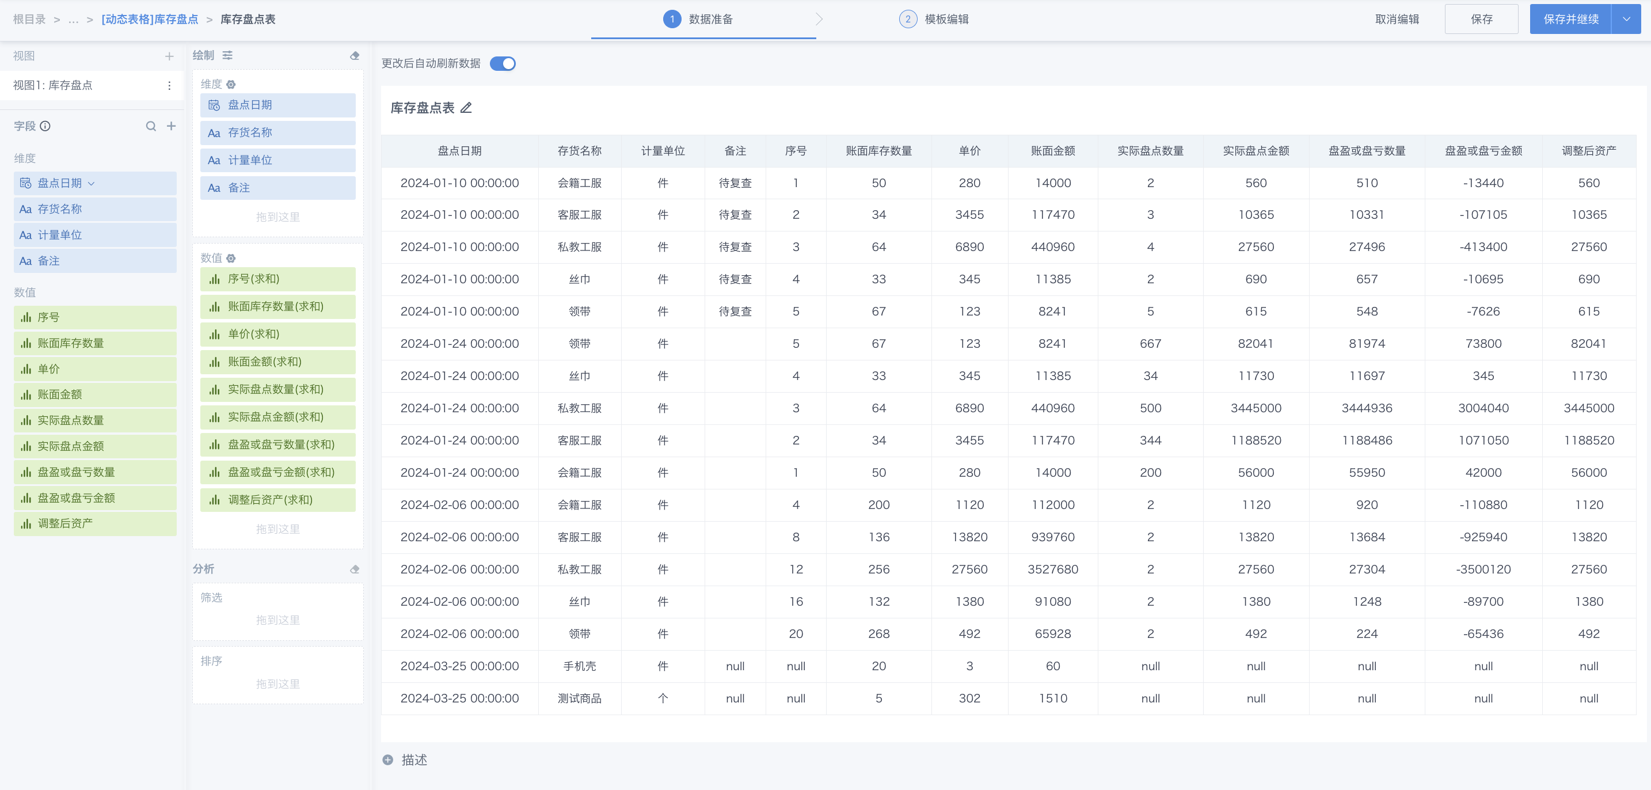Click the info icon next to 字段

(x=45, y=126)
